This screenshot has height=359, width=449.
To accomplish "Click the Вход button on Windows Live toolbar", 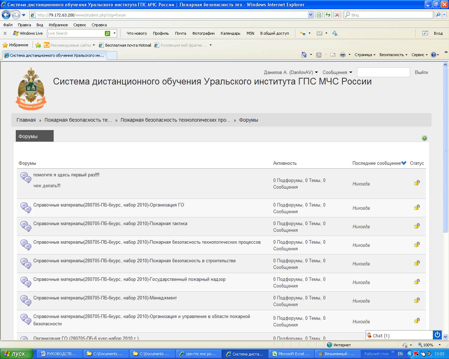I will (x=438, y=33).
